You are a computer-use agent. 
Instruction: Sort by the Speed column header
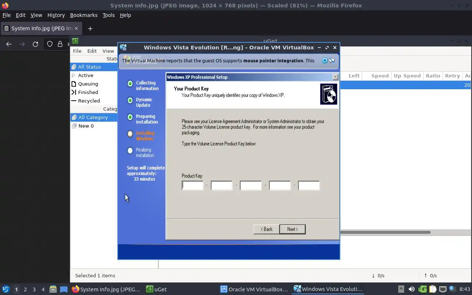[x=377, y=76]
